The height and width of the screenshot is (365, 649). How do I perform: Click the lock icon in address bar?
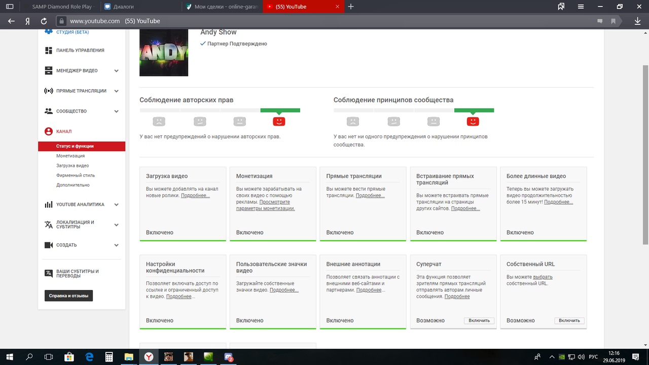[61, 21]
